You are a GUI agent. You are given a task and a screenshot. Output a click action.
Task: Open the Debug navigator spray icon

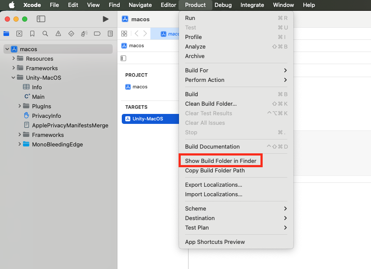(x=84, y=33)
